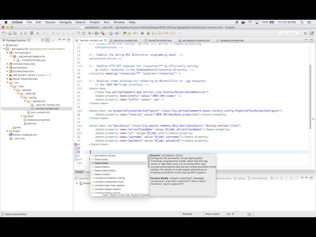Maximize the Package Explorer panel
Viewport: 316px width, 237px height.
[x=69, y=40]
